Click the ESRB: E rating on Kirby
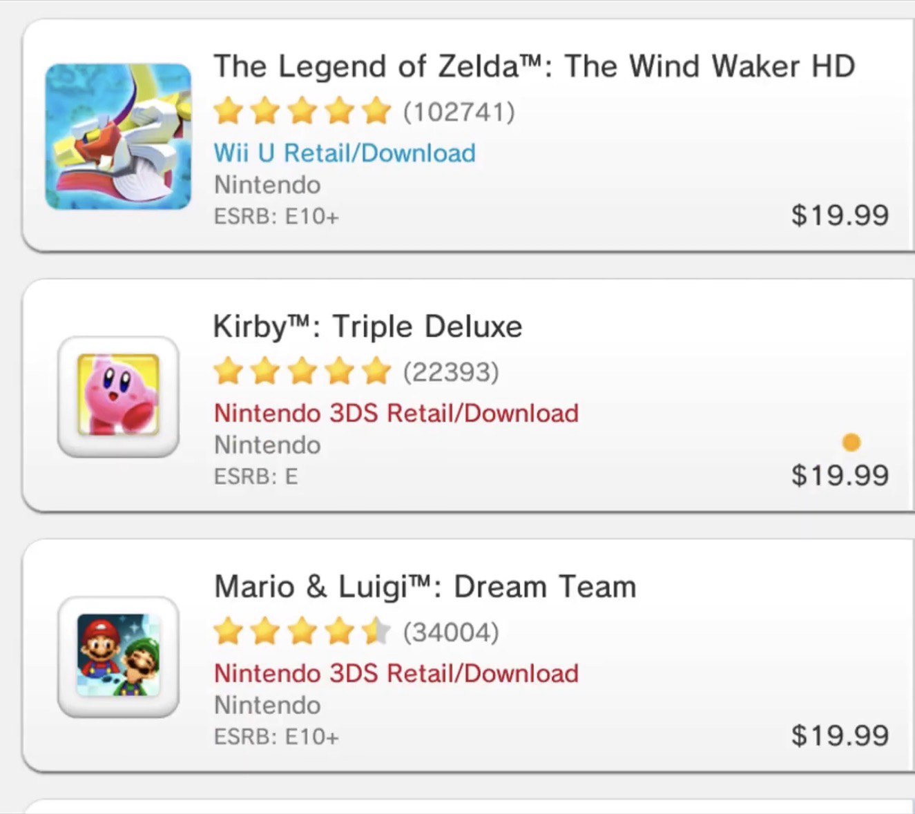The image size is (915, 814). pos(256,476)
